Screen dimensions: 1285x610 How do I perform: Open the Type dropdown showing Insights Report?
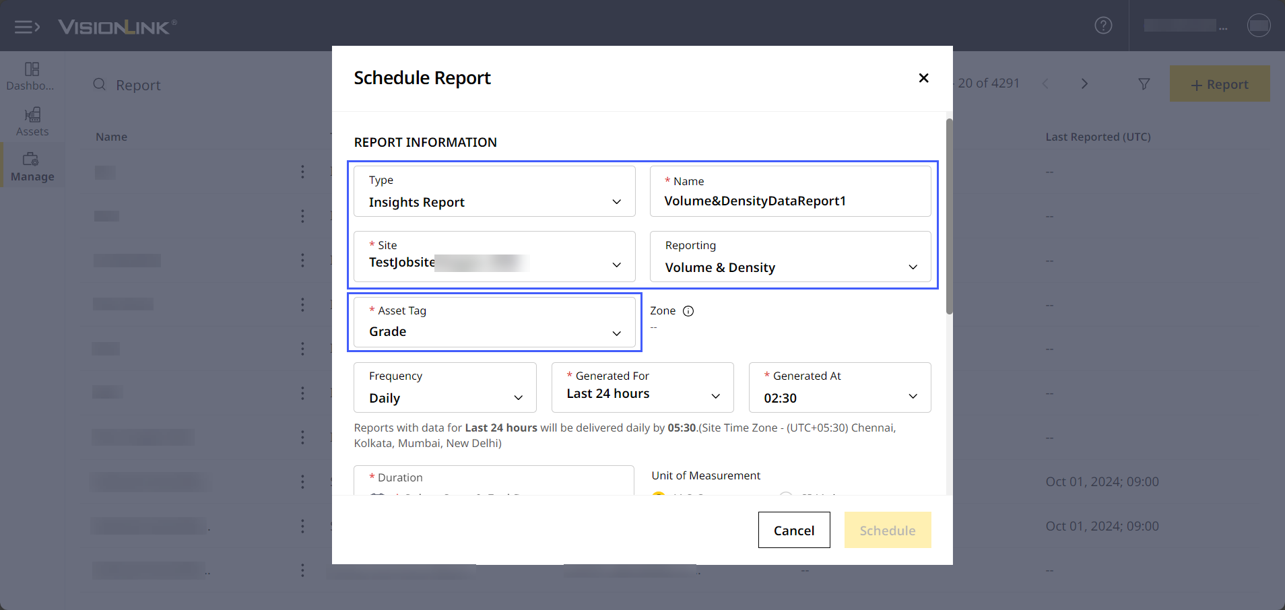tap(494, 191)
